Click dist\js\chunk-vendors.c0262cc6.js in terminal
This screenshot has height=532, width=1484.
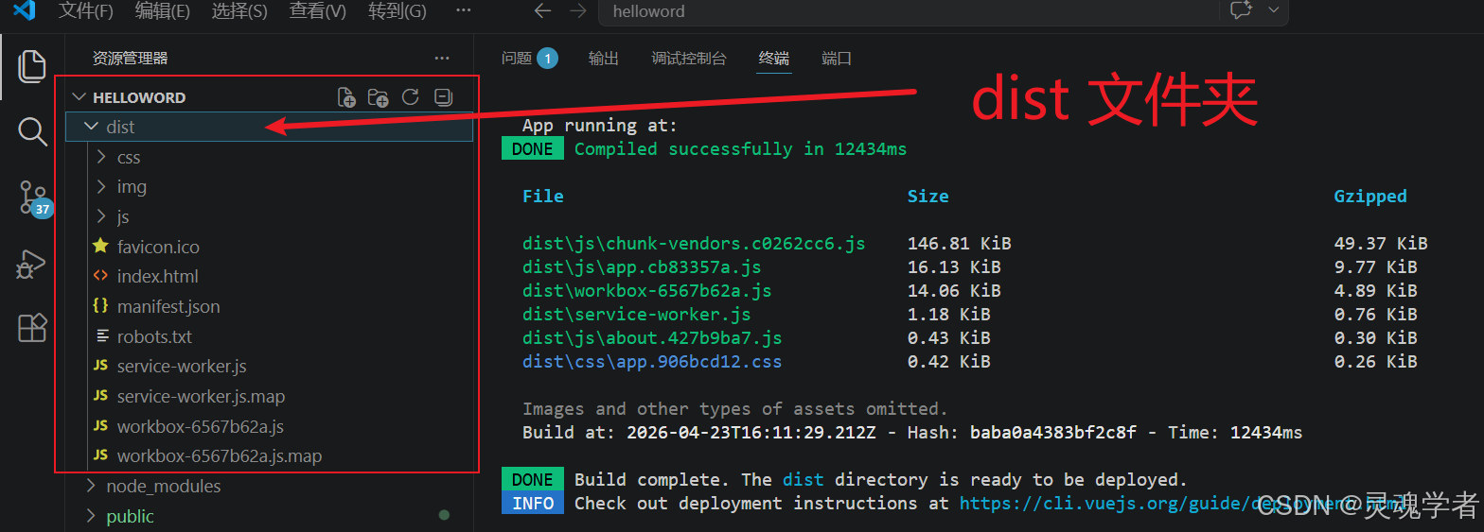[694, 244]
